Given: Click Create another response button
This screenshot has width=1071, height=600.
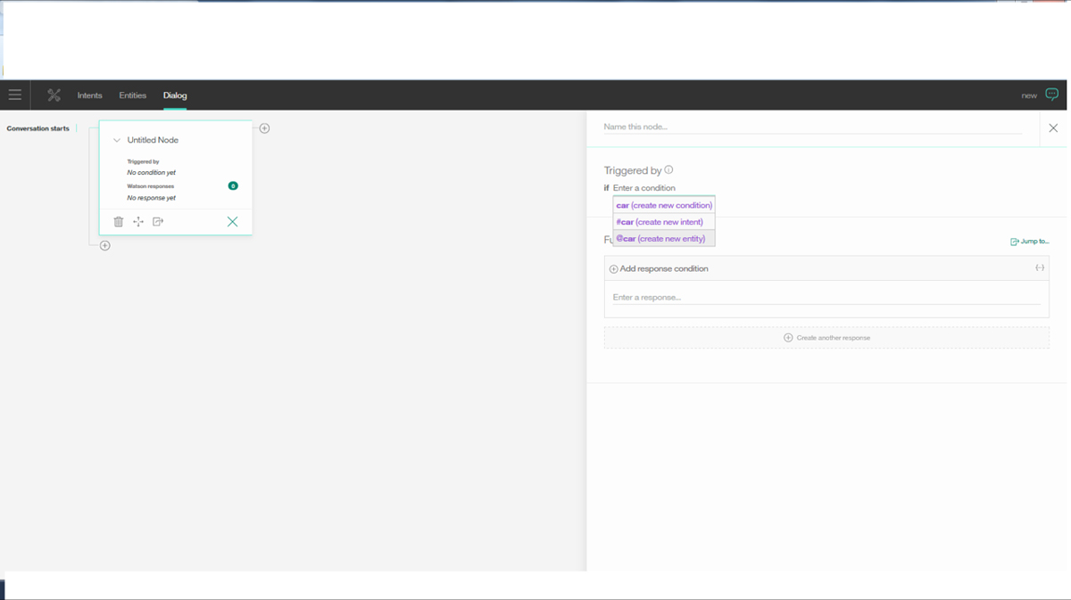Looking at the screenshot, I should 826,338.
